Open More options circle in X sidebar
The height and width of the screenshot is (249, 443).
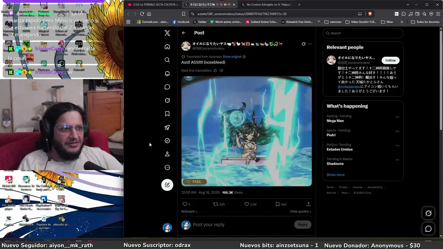[167, 167]
